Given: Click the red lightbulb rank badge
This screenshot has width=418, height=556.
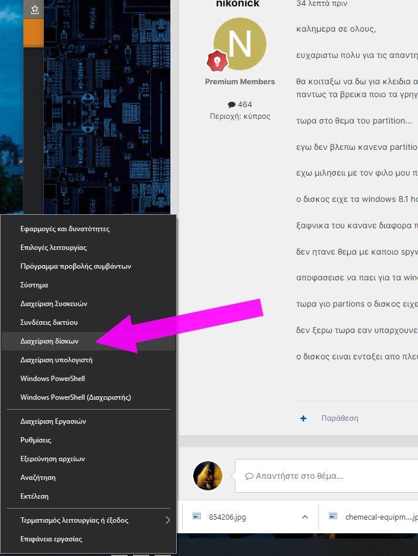Looking at the screenshot, I should pos(217,61).
